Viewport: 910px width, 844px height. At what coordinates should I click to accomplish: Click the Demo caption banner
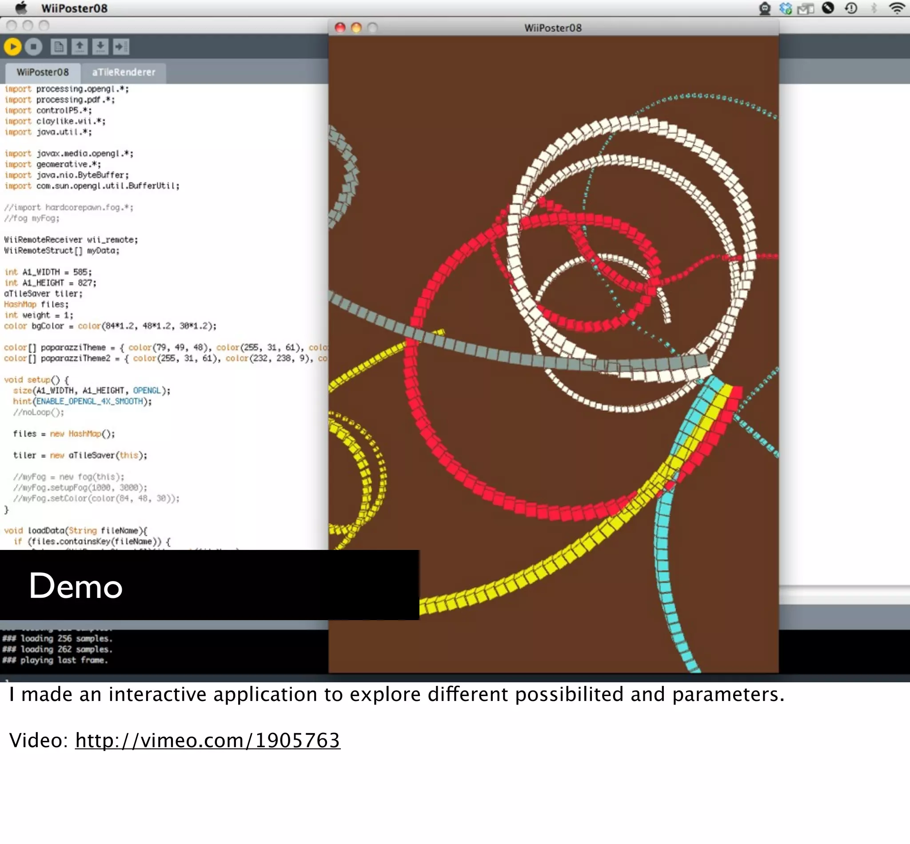coord(209,585)
